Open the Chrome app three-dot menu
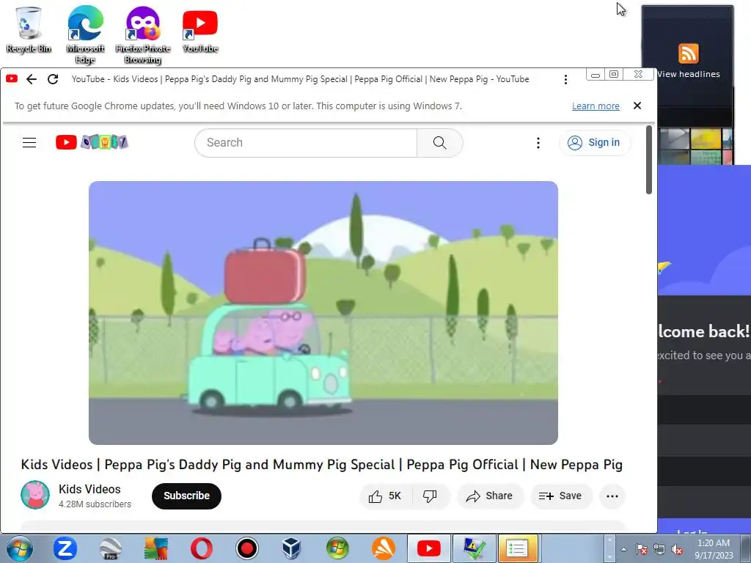Screen dimensions: 751x563 (565, 79)
